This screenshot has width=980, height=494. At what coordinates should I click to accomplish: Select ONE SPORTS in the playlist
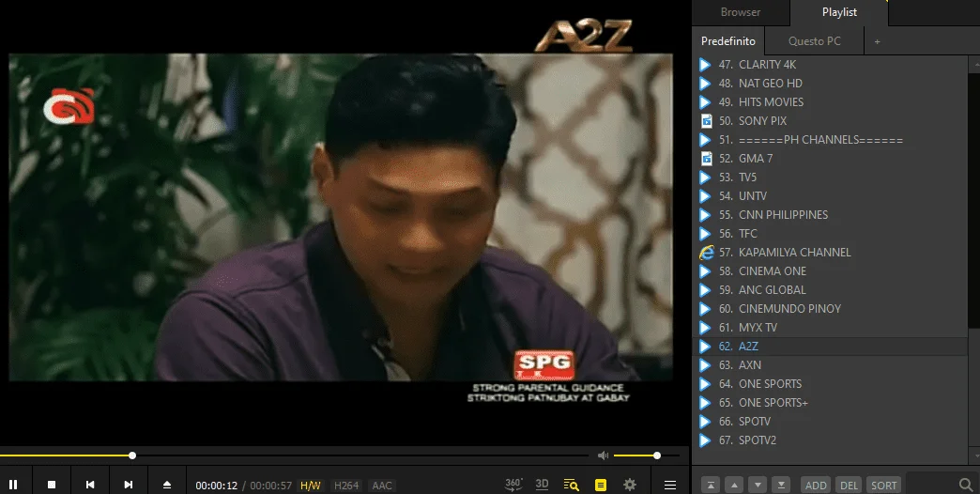pos(830,383)
